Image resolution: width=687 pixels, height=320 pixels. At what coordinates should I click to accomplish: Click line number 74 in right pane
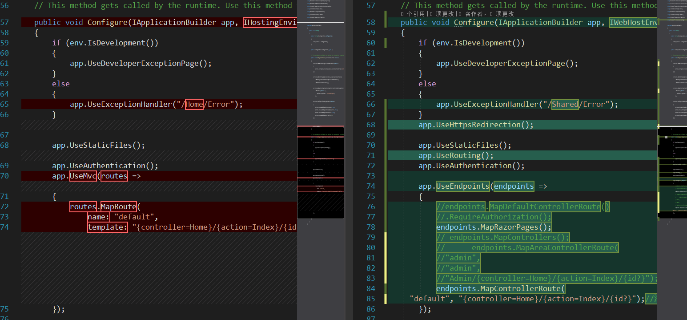371,186
